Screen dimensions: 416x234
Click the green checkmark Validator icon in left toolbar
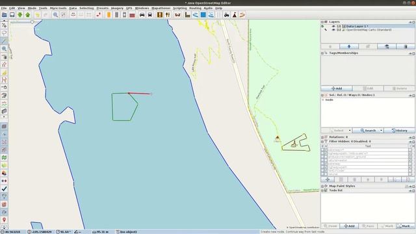(4, 188)
